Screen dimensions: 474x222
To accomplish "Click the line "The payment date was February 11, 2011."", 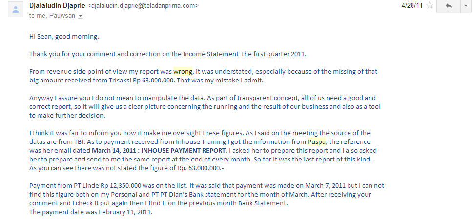I will 91,212.
